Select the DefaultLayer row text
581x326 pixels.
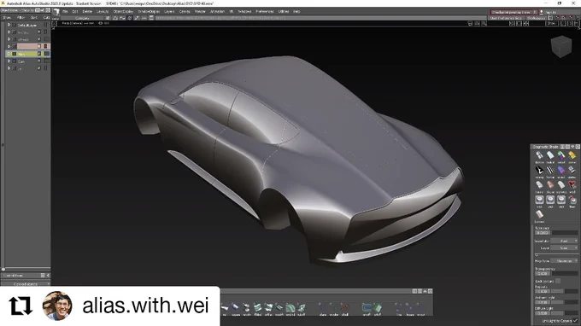(x=27, y=25)
